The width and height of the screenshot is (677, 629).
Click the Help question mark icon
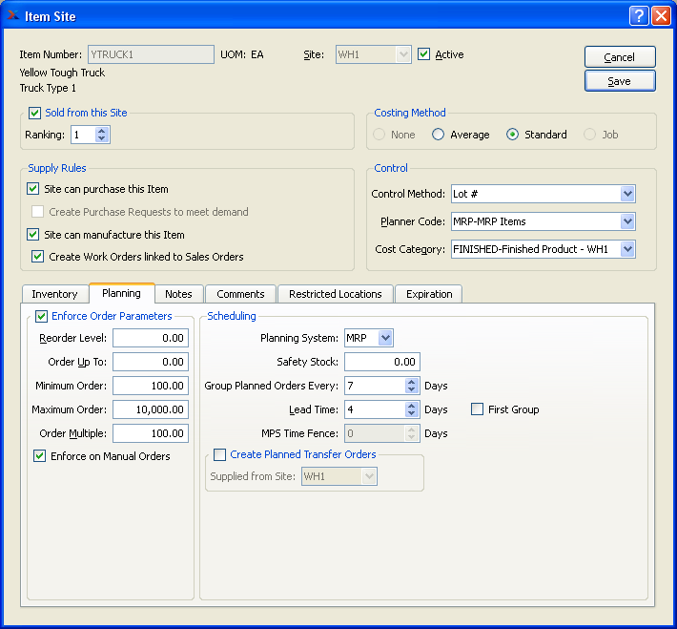pyautogui.click(x=638, y=15)
